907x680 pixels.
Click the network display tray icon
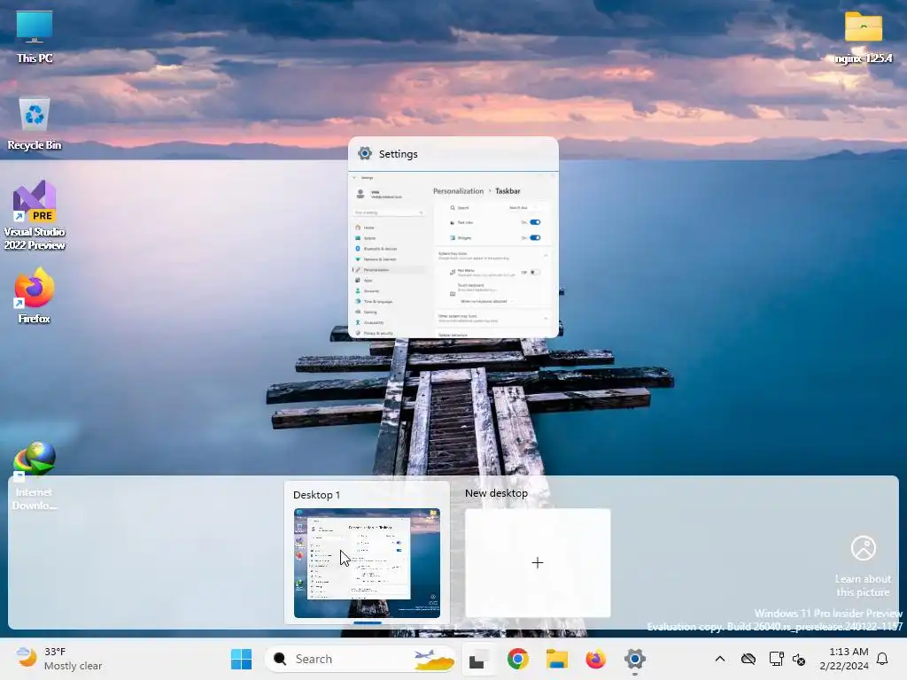tap(776, 659)
